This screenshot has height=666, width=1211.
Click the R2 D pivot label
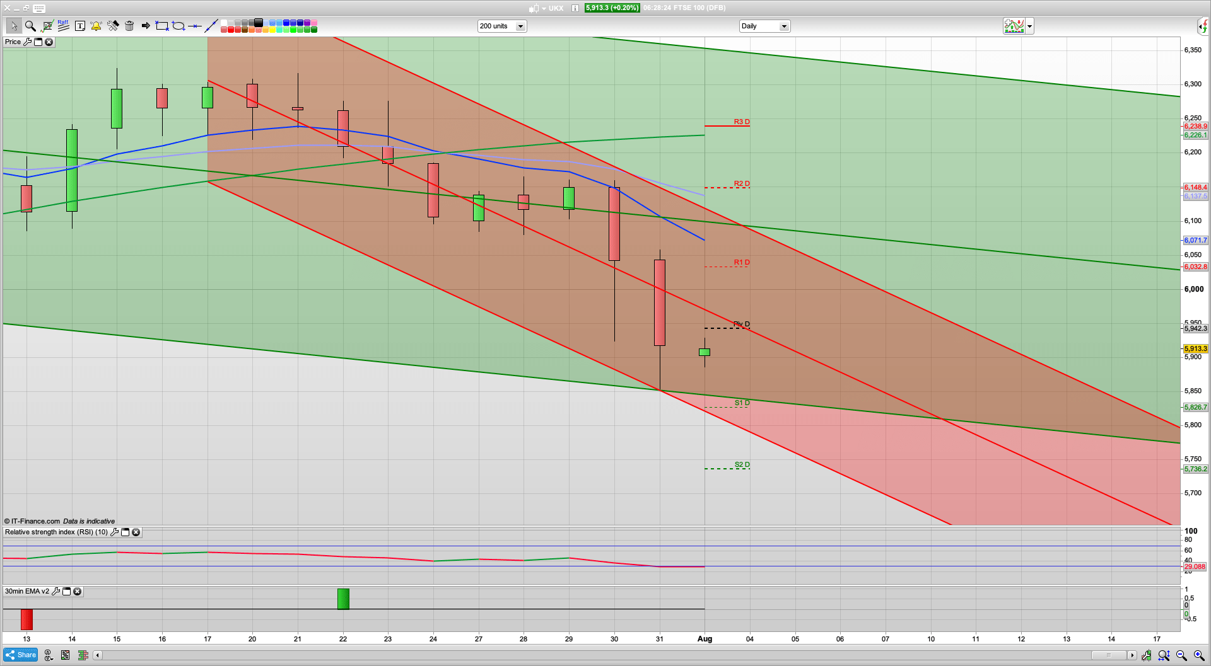coord(742,184)
